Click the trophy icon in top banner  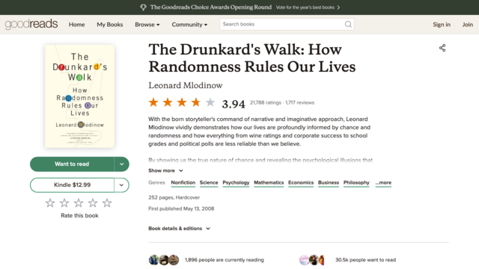(143, 7)
